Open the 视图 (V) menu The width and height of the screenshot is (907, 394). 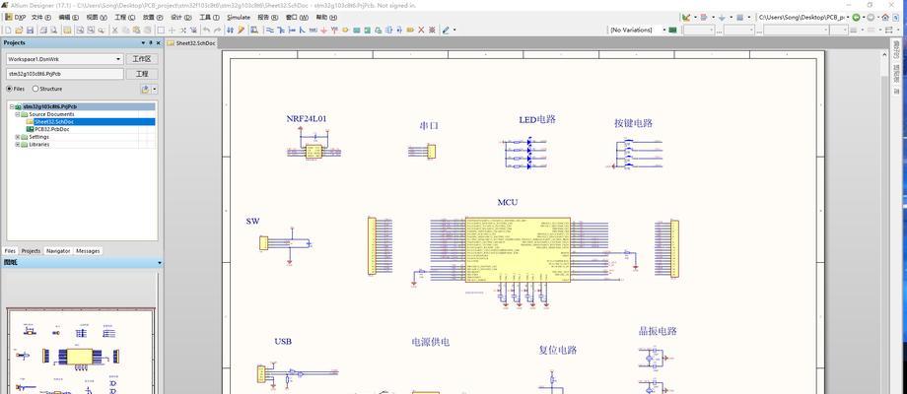tap(96, 17)
